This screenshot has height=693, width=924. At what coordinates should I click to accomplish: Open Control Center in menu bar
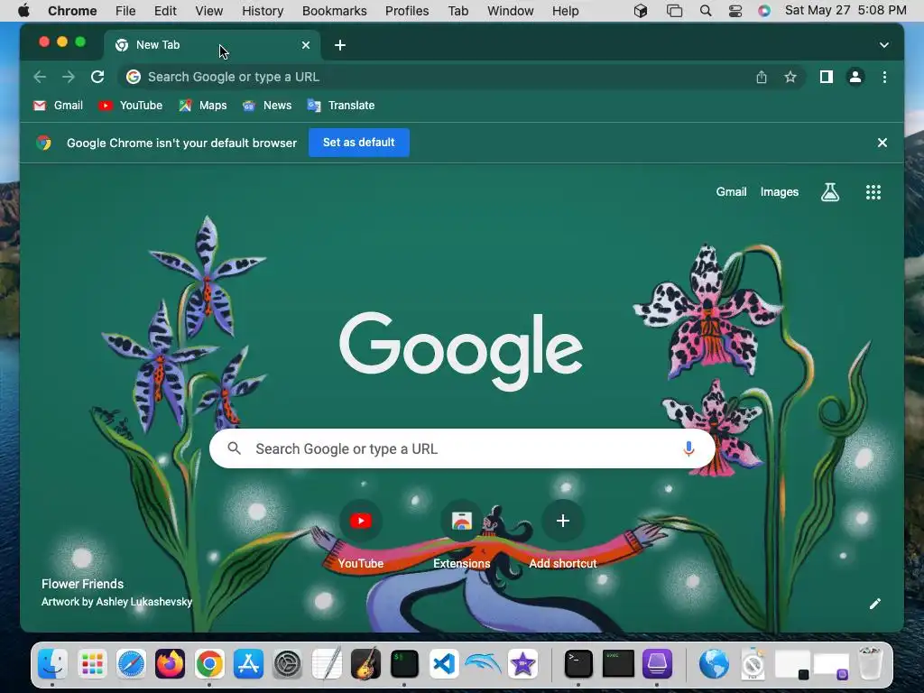[x=735, y=11]
